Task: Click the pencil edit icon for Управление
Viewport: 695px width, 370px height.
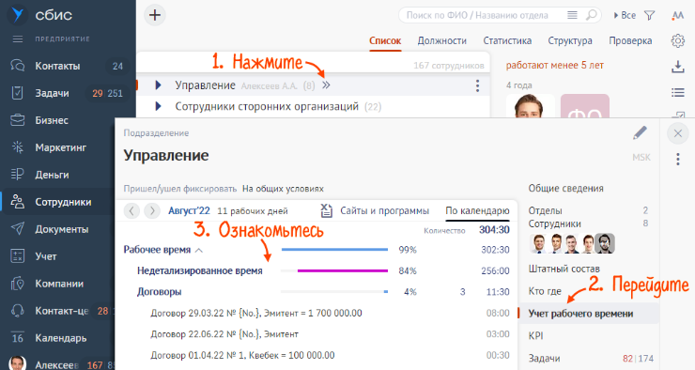Action: pyautogui.click(x=640, y=132)
